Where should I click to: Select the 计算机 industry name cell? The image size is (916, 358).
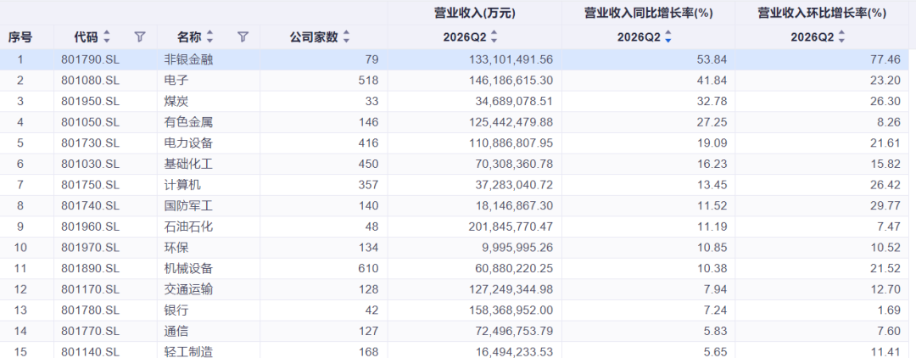183,185
